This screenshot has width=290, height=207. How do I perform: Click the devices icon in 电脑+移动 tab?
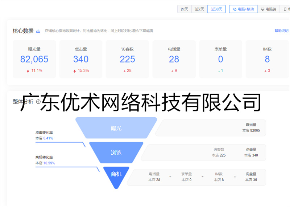(x=235, y=9)
